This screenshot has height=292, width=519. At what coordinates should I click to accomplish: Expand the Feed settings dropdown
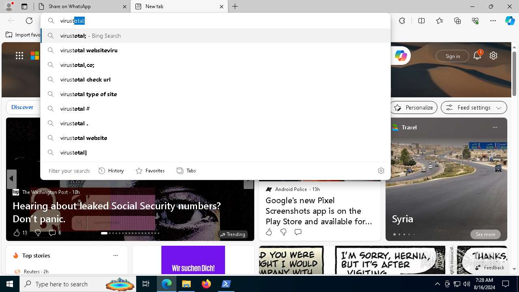[x=474, y=107]
